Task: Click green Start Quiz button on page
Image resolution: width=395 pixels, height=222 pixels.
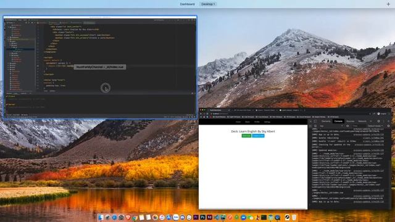Action: click(x=246, y=136)
